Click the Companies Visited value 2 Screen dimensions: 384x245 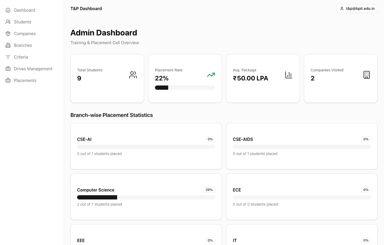click(313, 78)
